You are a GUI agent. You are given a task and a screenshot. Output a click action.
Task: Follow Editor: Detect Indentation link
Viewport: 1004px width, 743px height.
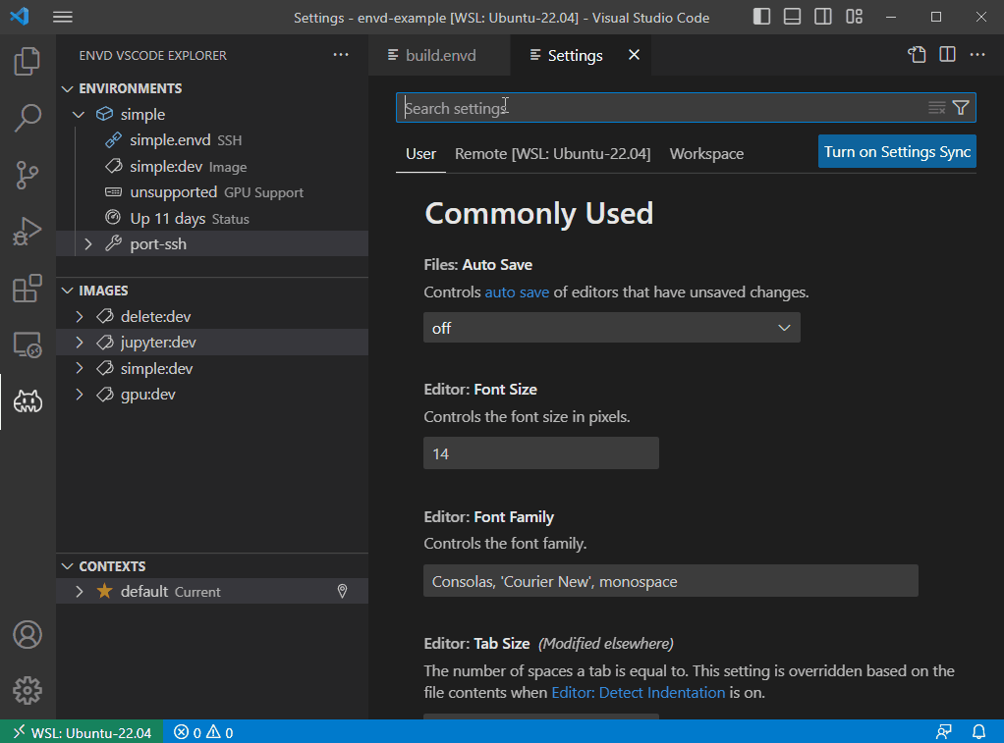tap(638, 692)
